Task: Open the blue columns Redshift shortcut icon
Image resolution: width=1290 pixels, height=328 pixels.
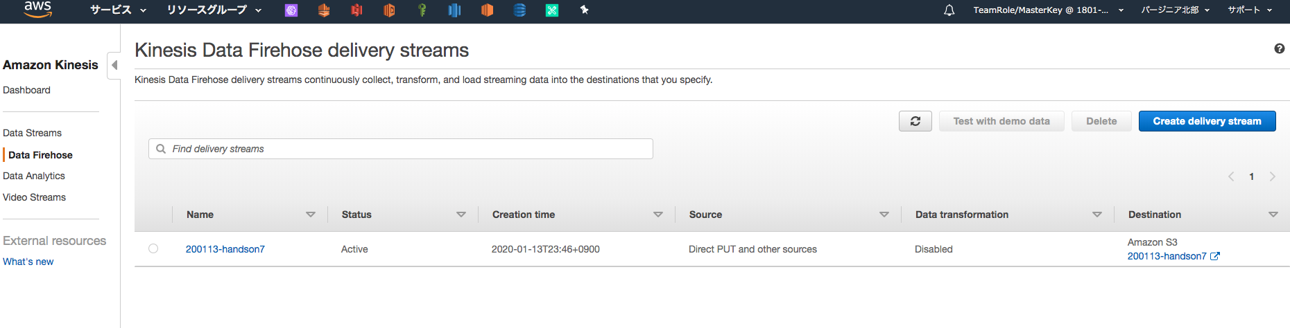Action: coord(454,10)
